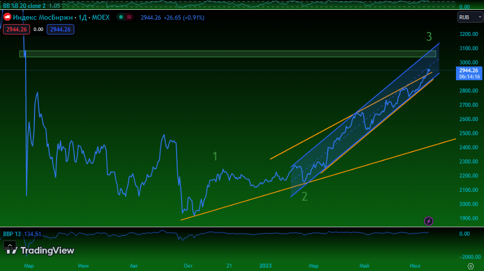Select the green horizontal rectangle resistance zone
Viewport: 484px width, 271px height.
pyautogui.click(x=228, y=54)
